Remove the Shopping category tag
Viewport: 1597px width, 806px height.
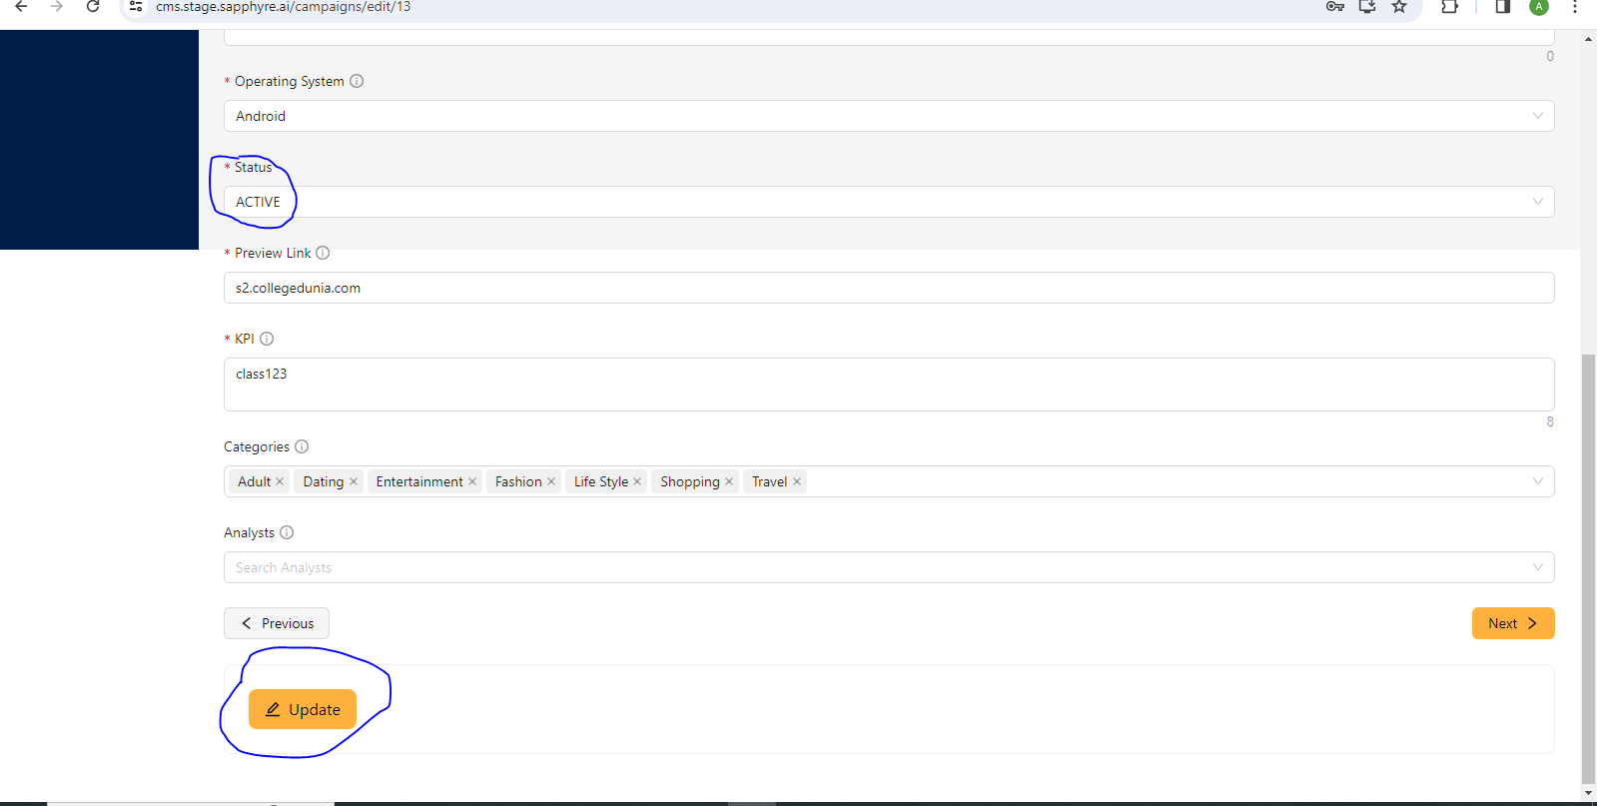point(729,481)
